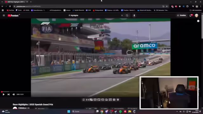Expand hidden system tray icons chevron
This screenshot has width=203, height=114.
177,111
